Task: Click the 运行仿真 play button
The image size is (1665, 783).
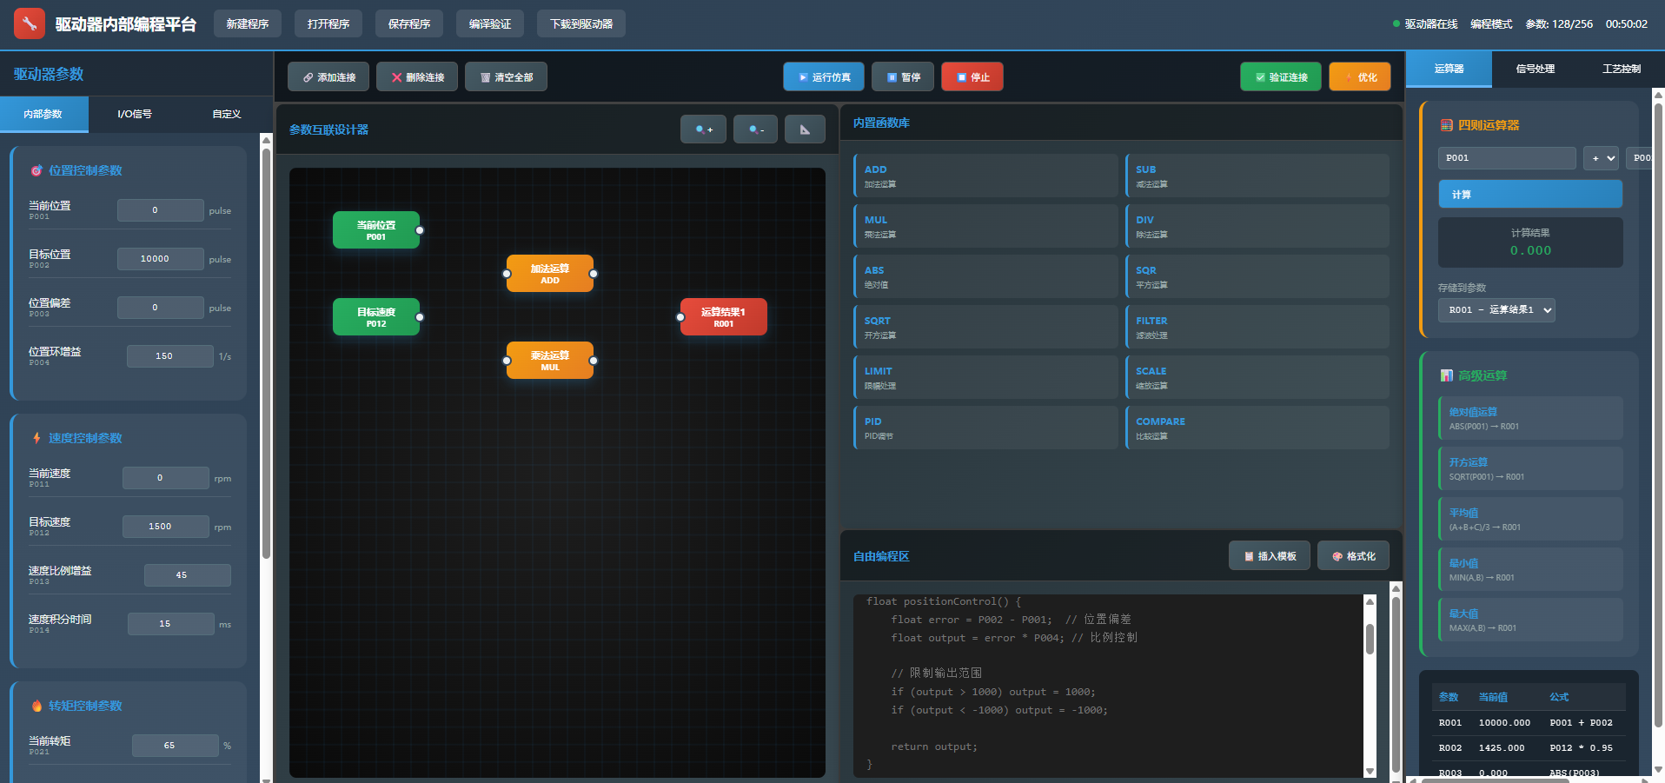Action: (x=823, y=77)
